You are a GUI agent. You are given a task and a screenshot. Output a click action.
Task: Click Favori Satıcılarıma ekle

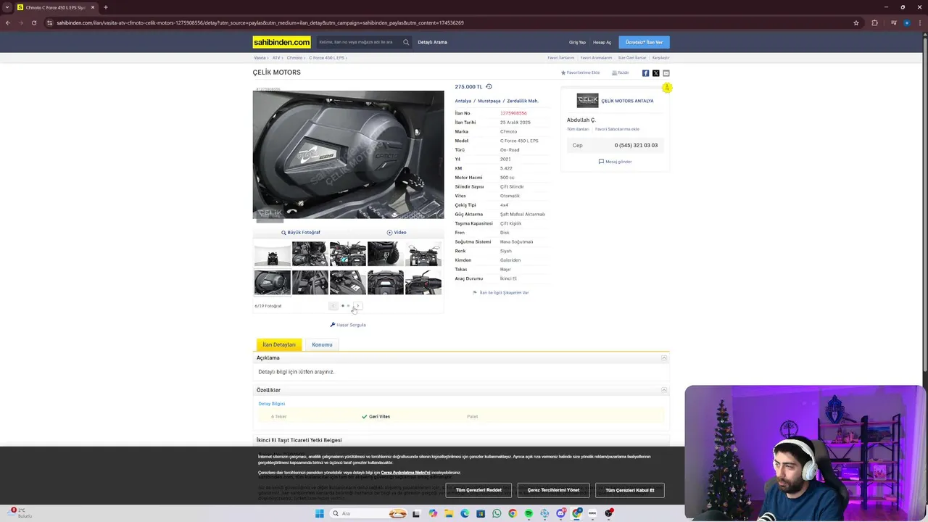pos(617,129)
